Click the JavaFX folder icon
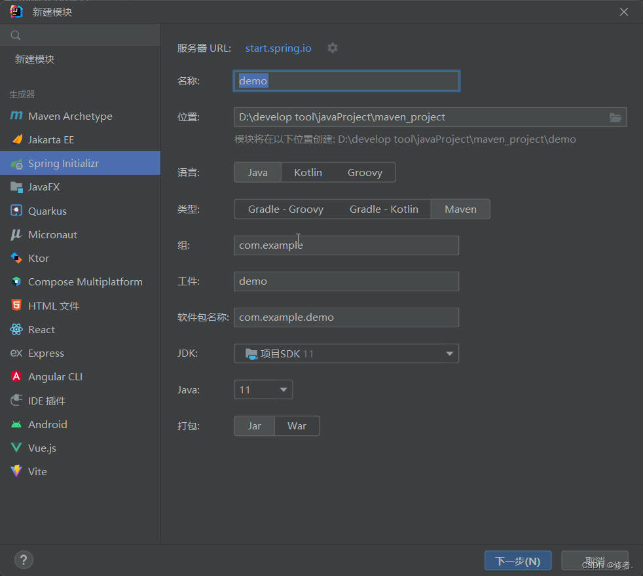 click(16, 187)
